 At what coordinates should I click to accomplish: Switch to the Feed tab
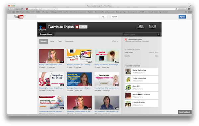(x=60, y=42)
